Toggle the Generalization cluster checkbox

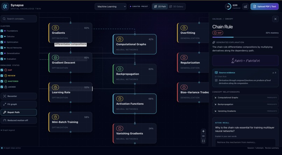tap(2, 54)
